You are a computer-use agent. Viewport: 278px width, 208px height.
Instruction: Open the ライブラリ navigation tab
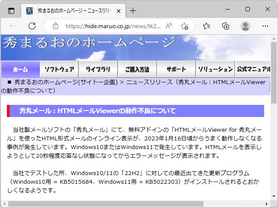[x=98, y=69]
